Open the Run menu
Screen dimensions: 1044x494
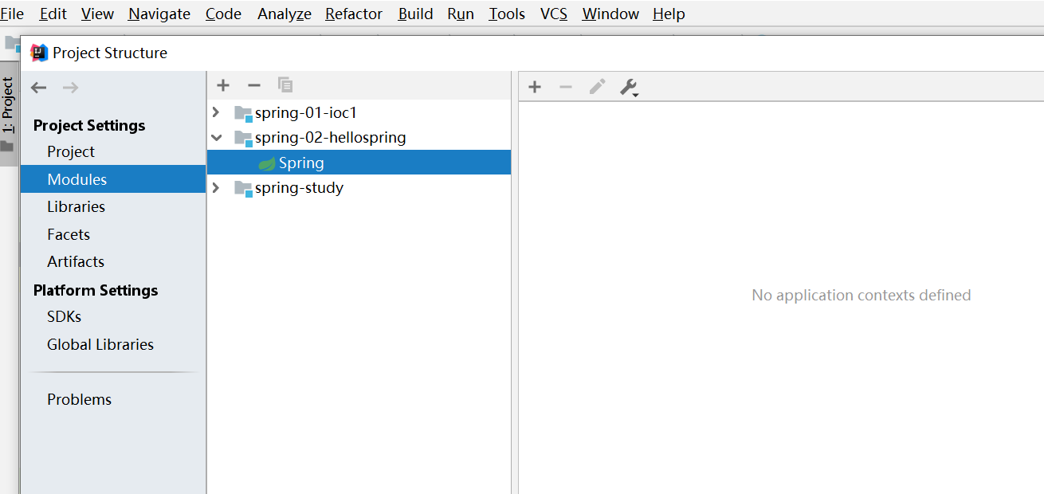[461, 14]
